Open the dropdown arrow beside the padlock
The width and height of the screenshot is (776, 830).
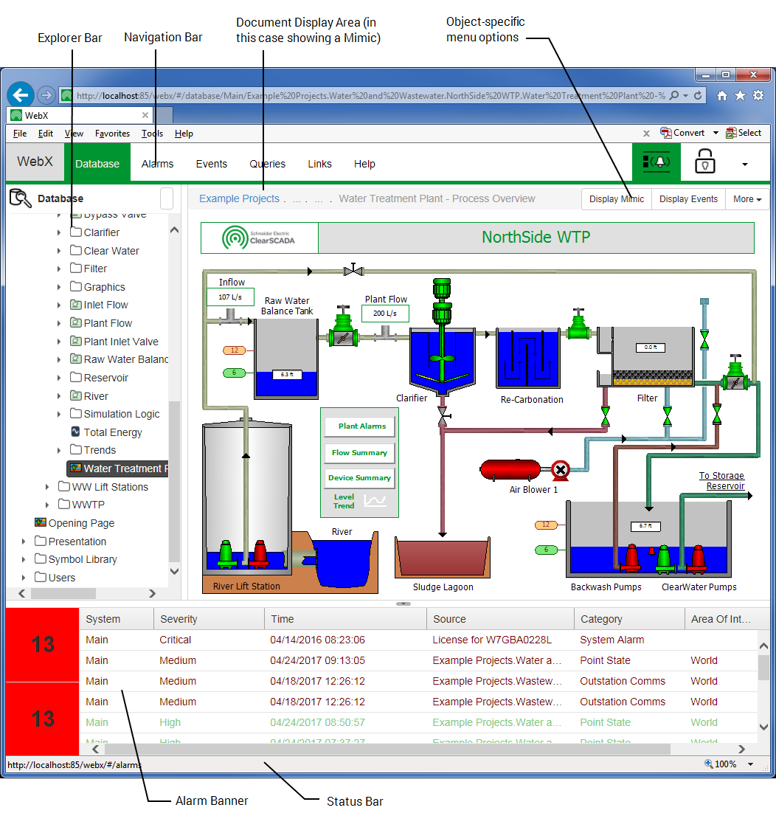(x=744, y=164)
